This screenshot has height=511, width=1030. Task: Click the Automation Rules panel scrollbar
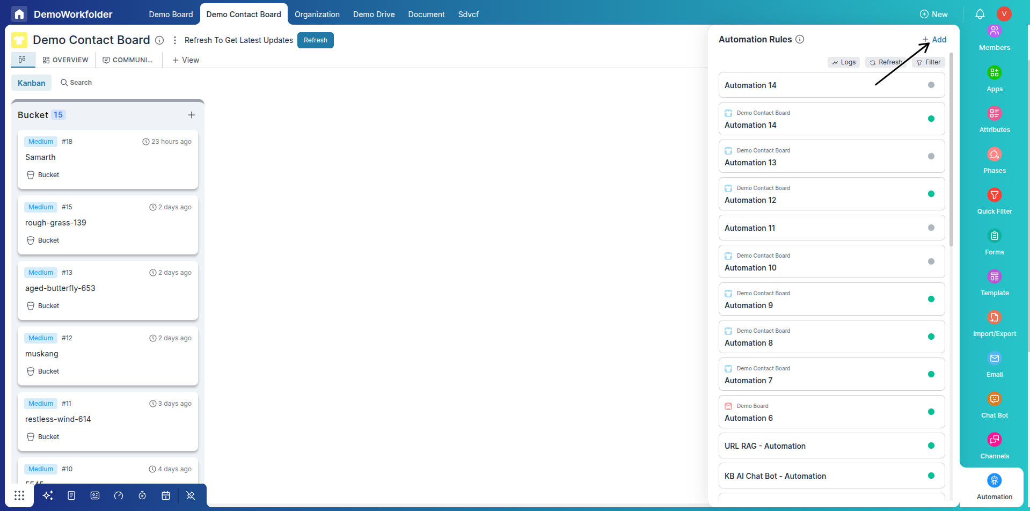coord(951,150)
